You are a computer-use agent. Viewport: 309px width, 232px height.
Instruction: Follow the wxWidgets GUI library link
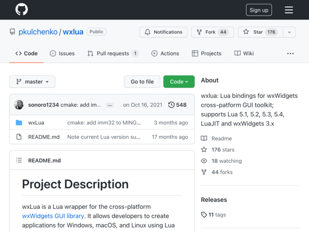coord(53,216)
